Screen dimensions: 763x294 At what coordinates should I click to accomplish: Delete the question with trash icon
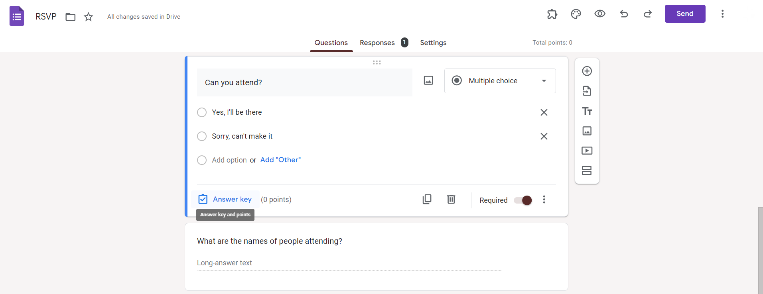(x=451, y=199)
